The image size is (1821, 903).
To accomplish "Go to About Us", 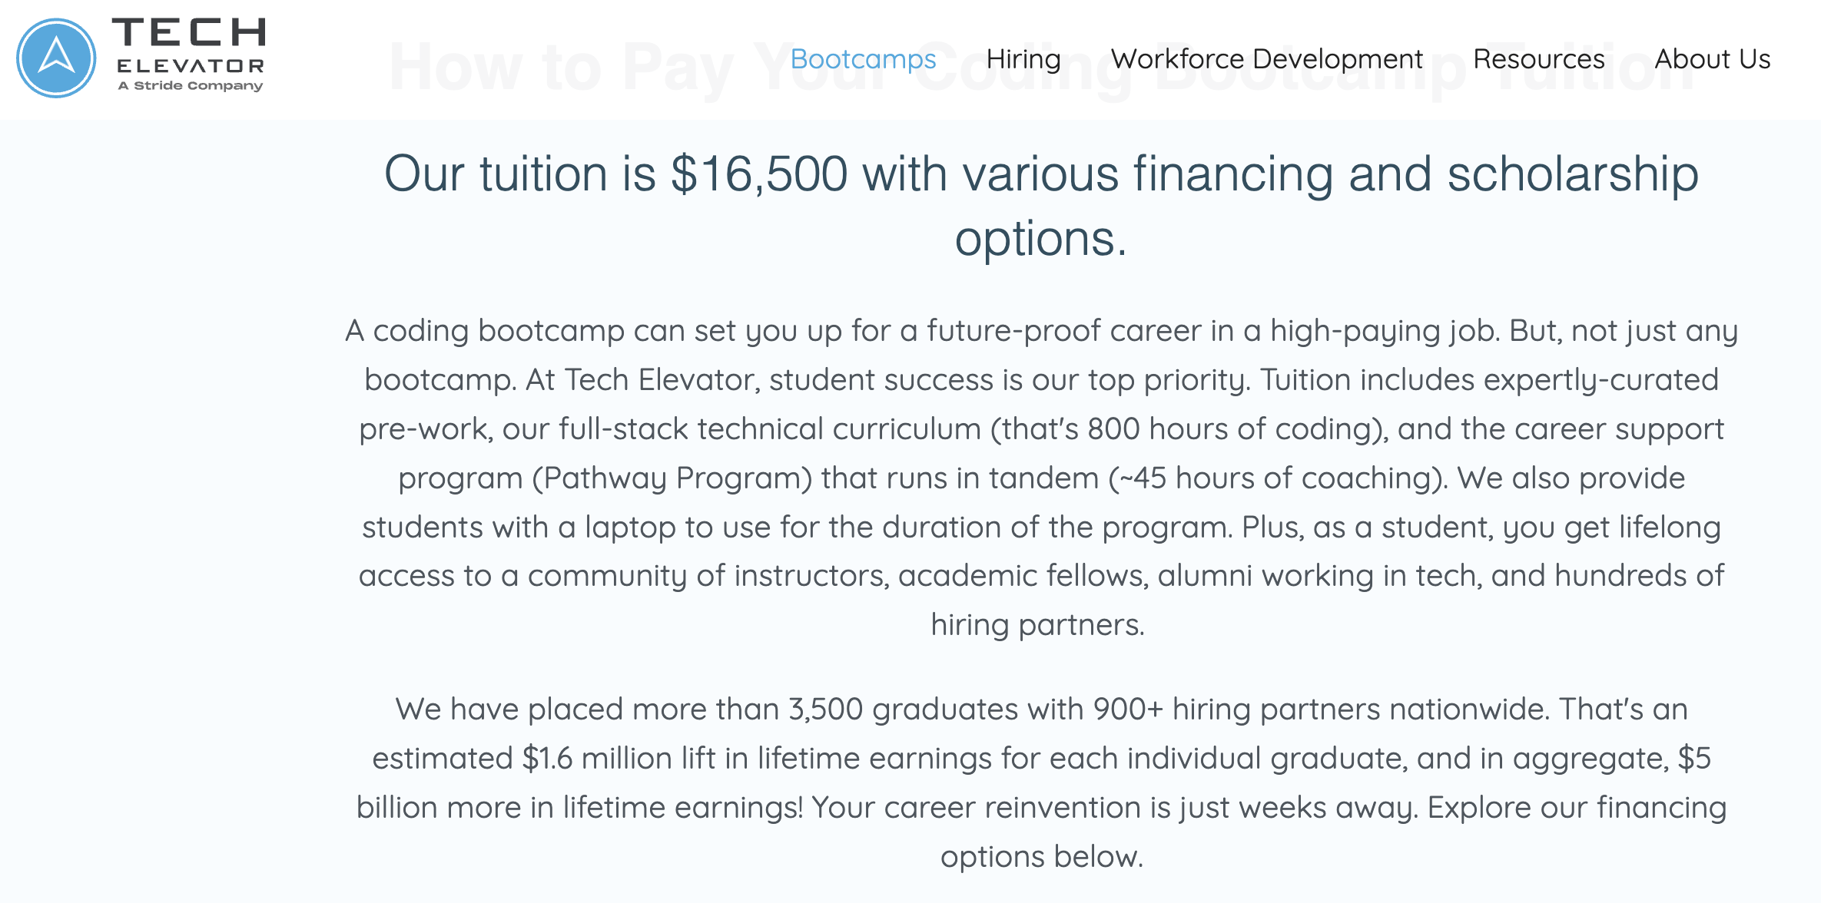I will tap(1713, 59).
